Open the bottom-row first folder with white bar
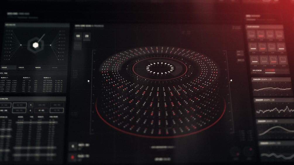This screenshot has width=294, height=165. (x=255, y=60)
